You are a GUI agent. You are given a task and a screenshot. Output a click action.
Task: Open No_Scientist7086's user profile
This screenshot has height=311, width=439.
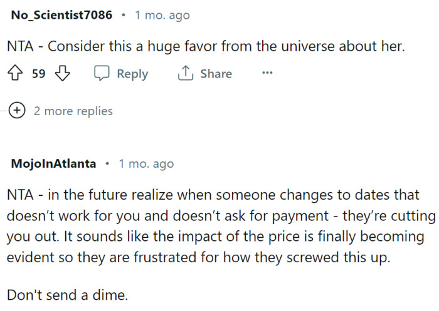pyautogui.click(x=61, y=15)
